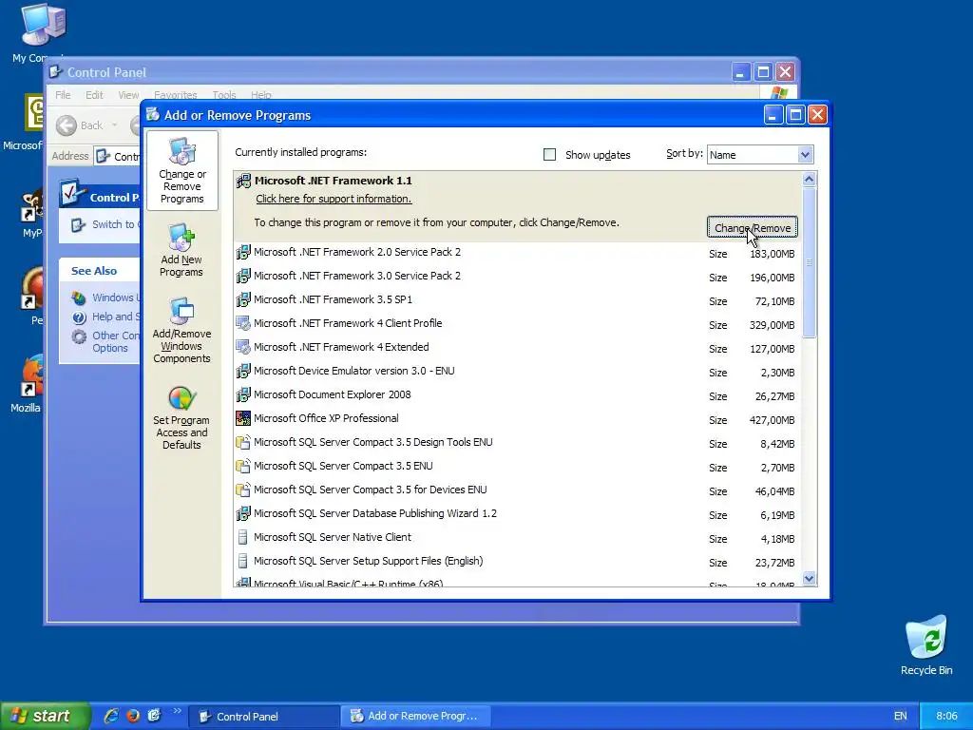Expand Quick Launch overflow chevron on taskbar
This screenshot has height=730, width=973.
(x=177, y=711)
